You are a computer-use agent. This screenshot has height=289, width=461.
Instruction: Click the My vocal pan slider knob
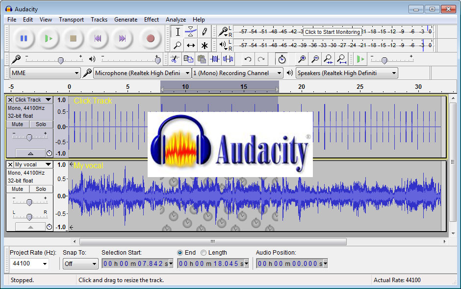click(x=29, y=217)
